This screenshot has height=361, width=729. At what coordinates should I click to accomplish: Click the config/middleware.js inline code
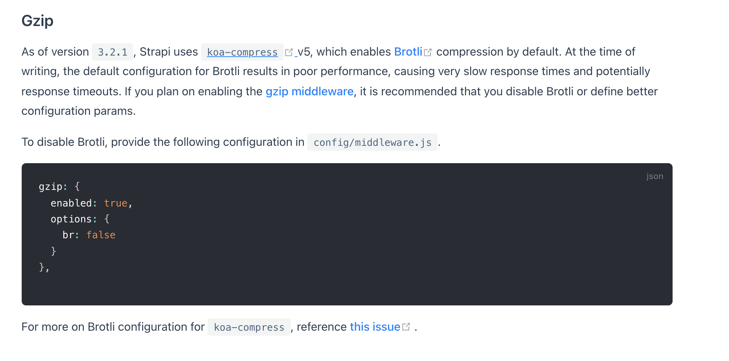(x=372, y=143)
